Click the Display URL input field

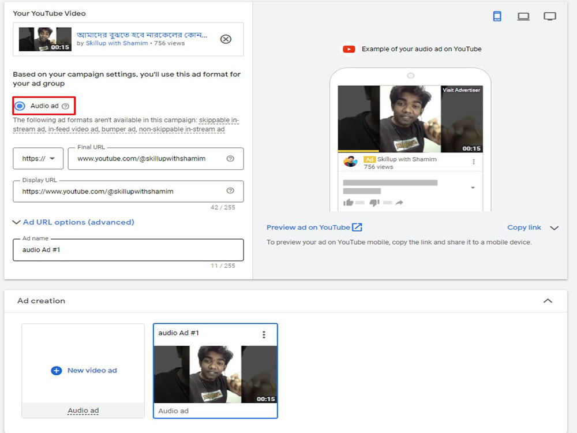128,191
